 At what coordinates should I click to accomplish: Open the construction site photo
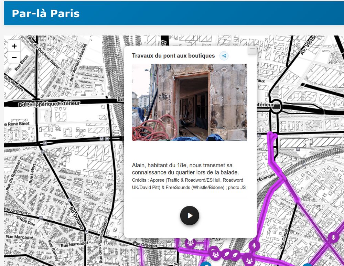pos(189,102)
